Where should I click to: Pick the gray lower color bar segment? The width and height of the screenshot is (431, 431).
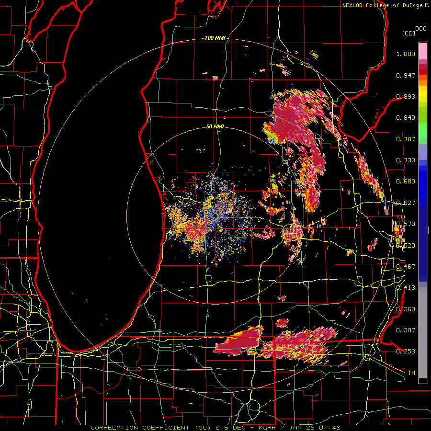click(x=423, y=333)
